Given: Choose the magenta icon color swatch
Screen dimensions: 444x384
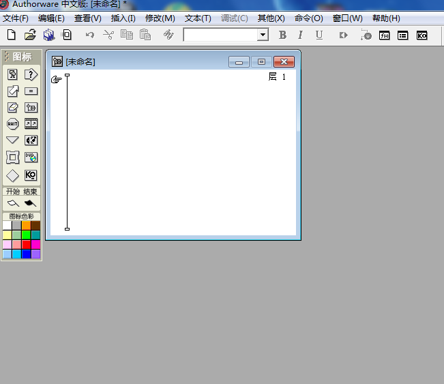Looking at the screenshot, I should [35, 244].
